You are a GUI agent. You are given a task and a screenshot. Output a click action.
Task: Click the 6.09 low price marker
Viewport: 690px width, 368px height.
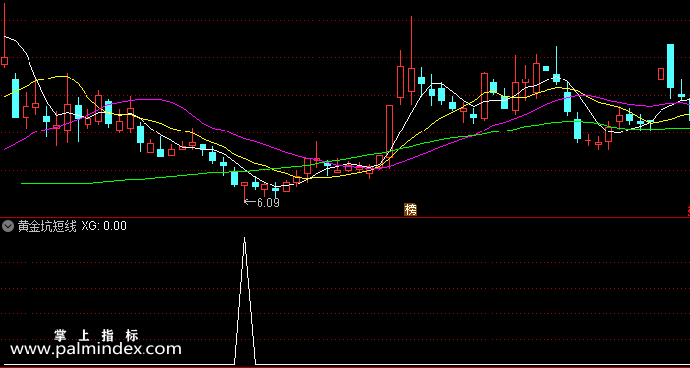pos(268,203)
